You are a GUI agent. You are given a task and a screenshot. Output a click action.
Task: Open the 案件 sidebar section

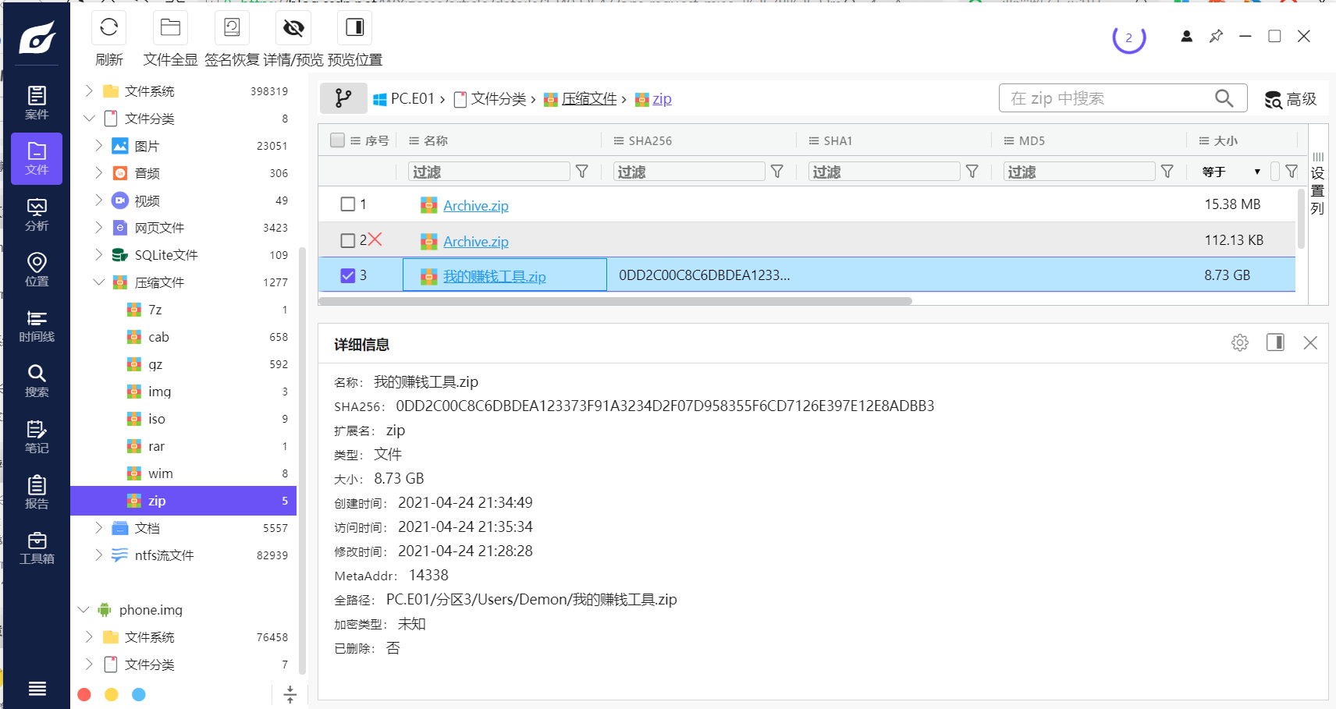click(x=37, y=103)
